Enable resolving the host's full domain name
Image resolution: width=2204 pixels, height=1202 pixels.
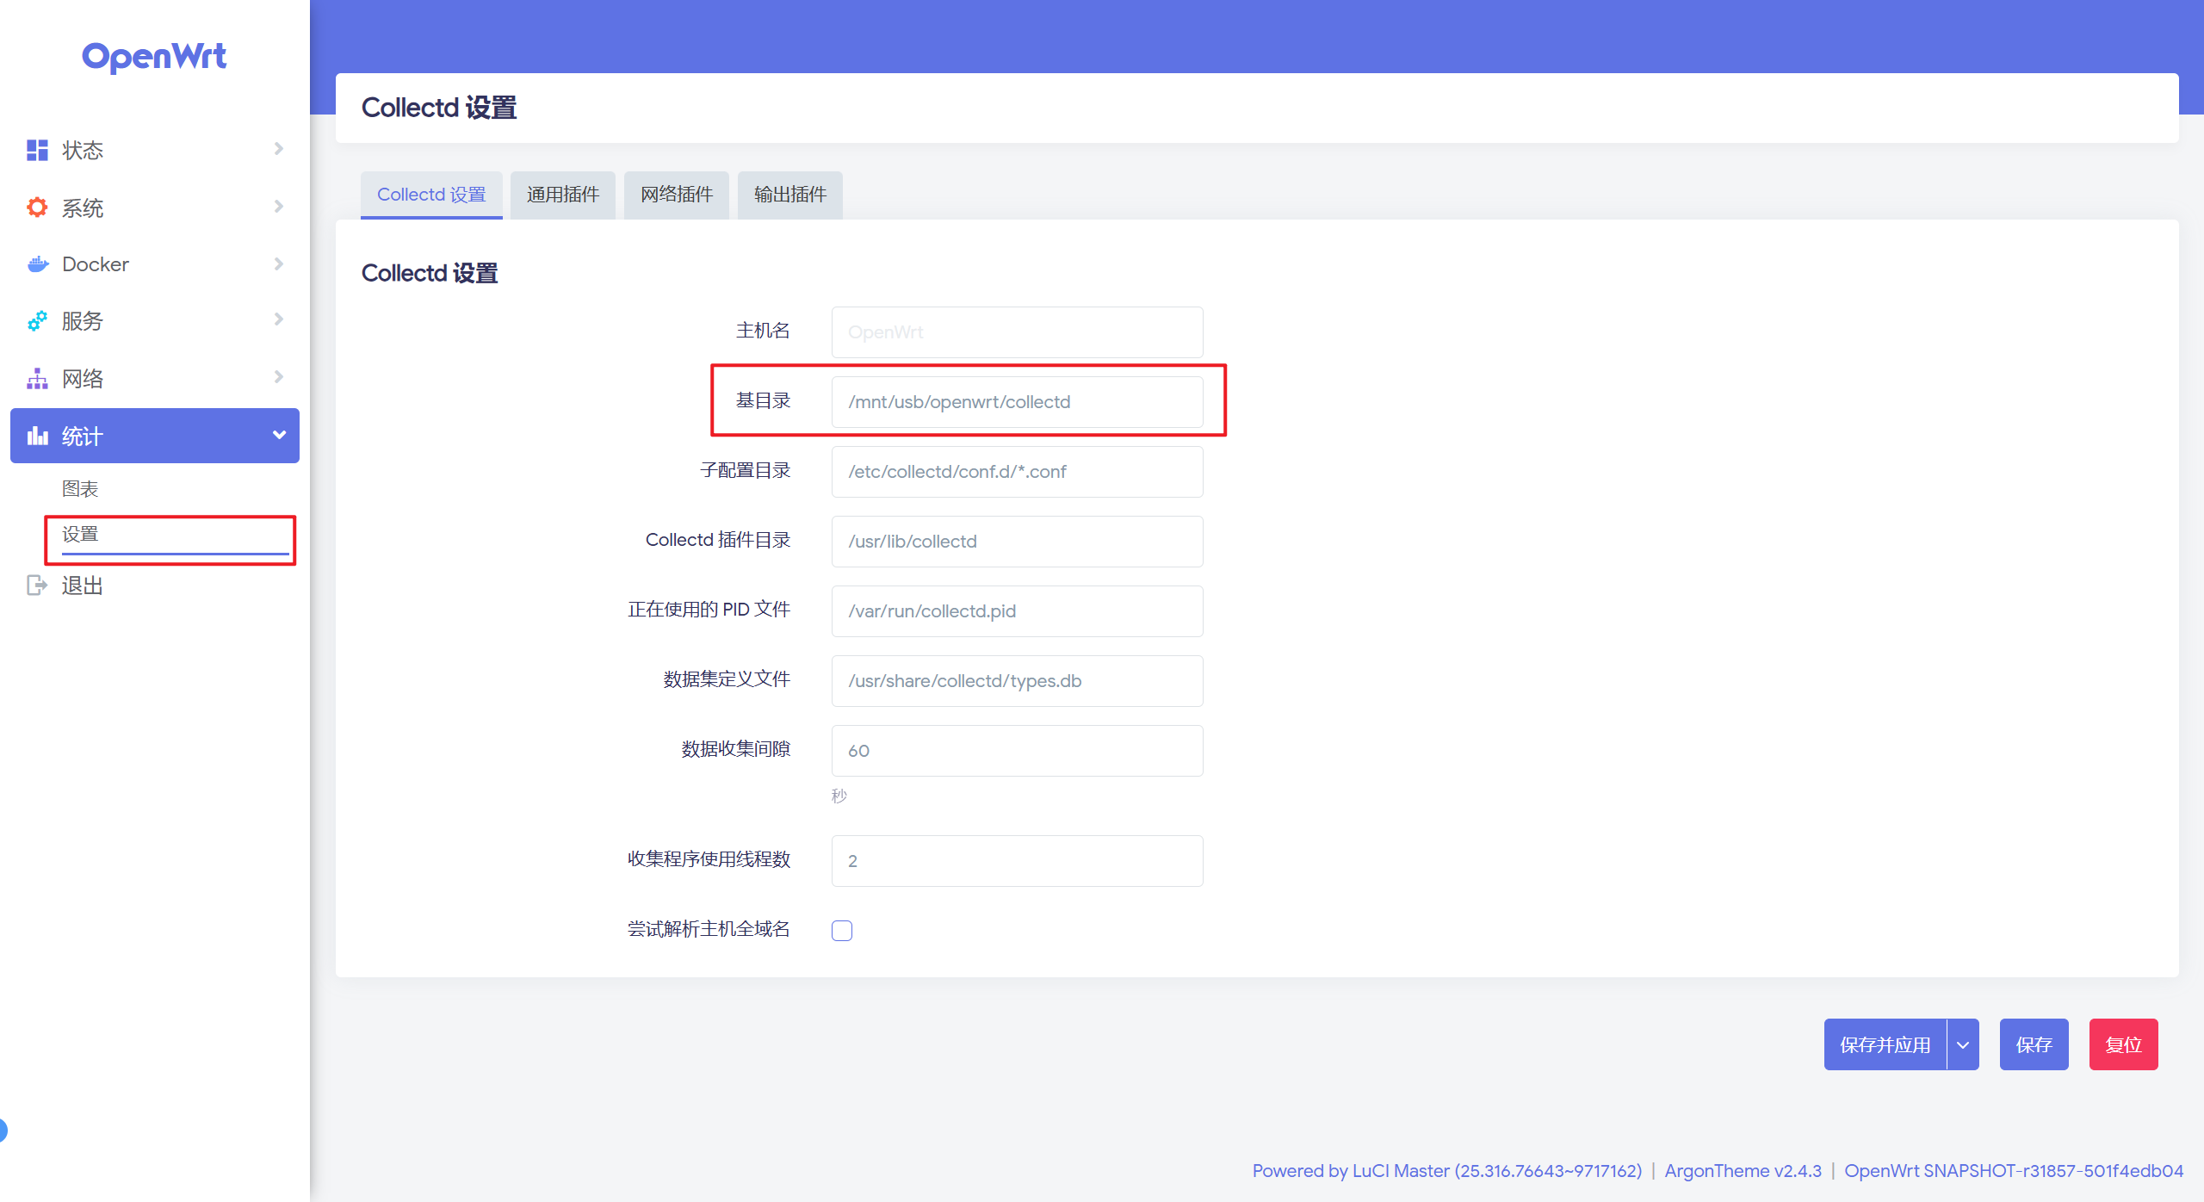(x=841, y=930)
